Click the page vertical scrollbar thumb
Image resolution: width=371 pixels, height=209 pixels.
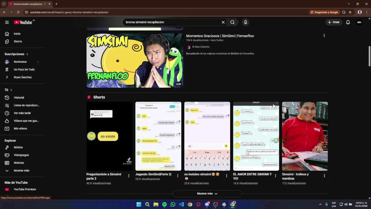(369, 56)
